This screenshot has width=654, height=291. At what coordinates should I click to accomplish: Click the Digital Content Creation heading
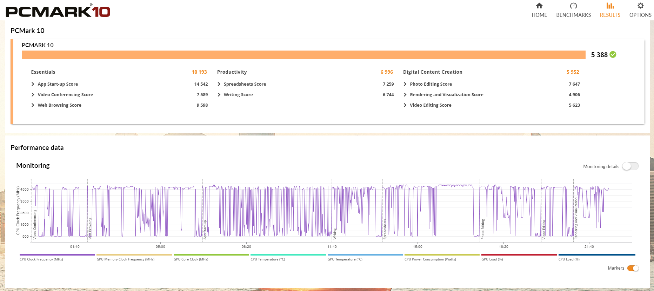[x=433, y=72]
